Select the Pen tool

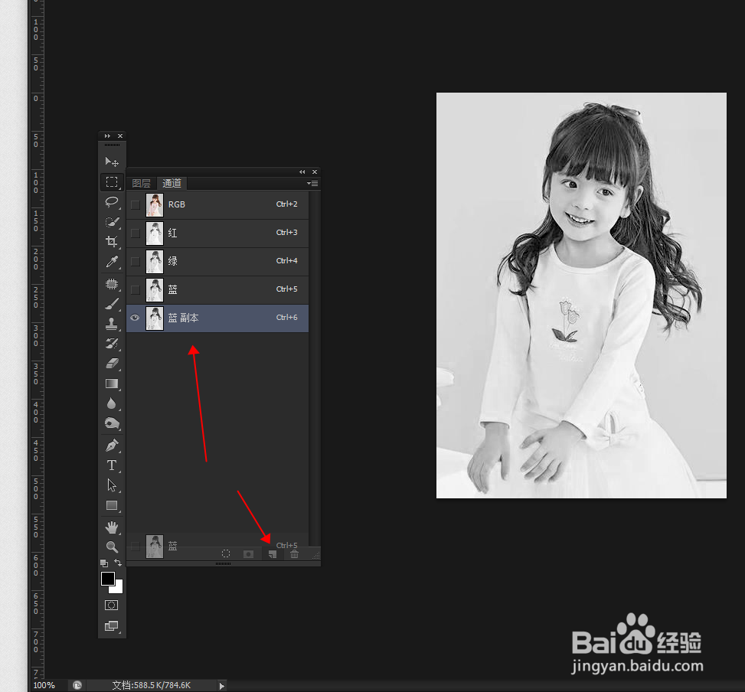(112, 446)
